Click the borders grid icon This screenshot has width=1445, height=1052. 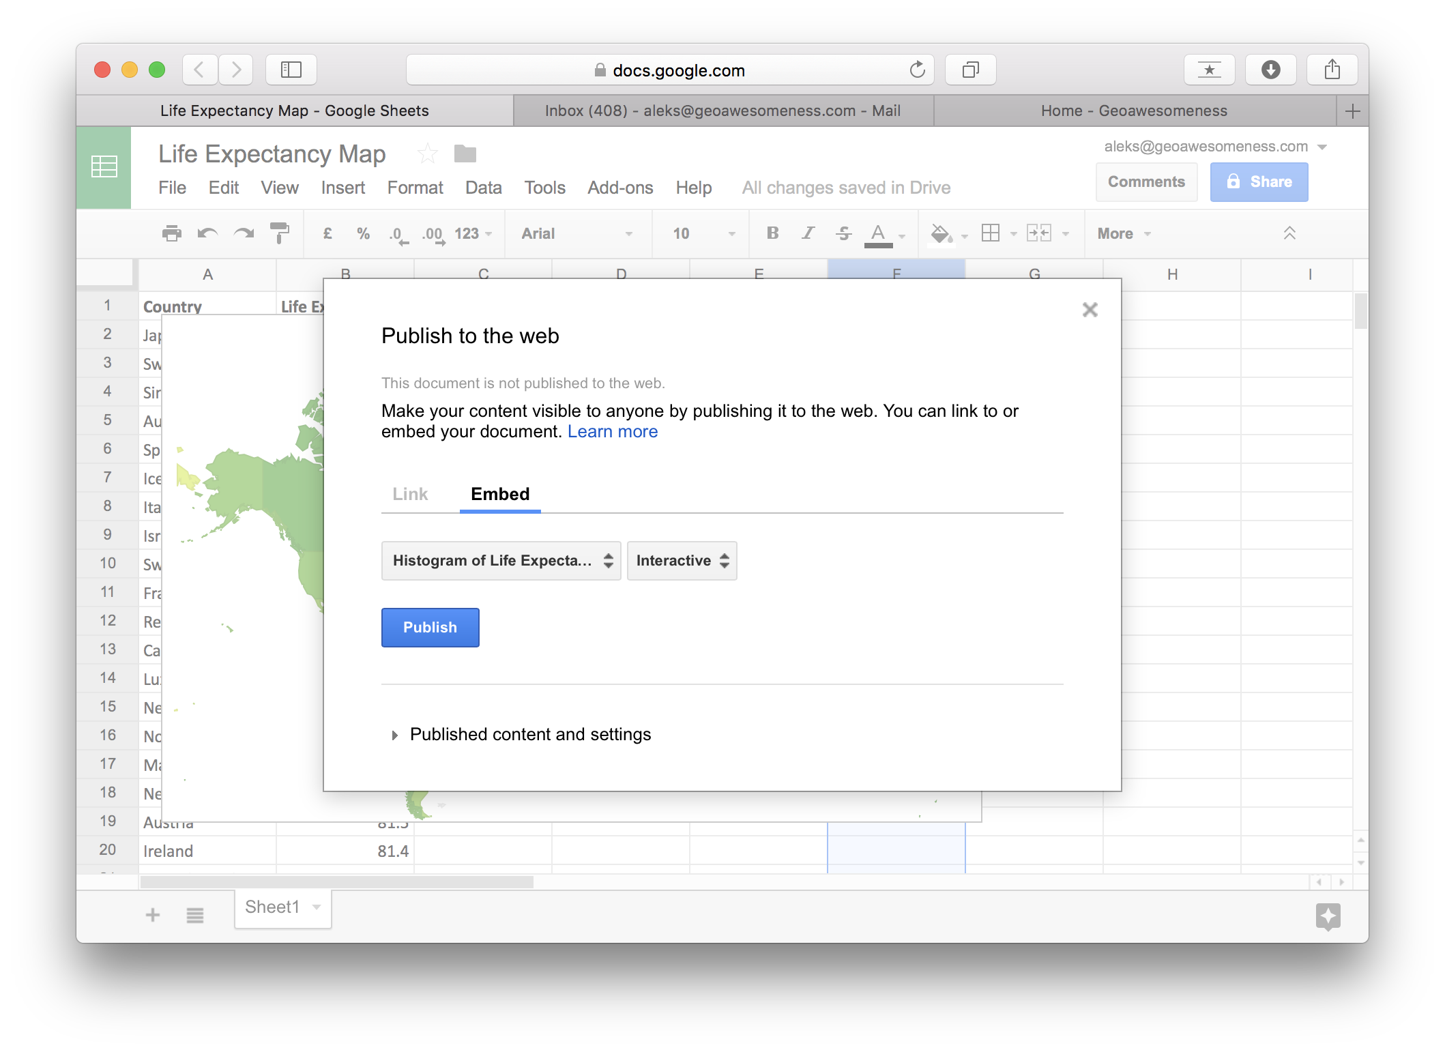[990, 233]
